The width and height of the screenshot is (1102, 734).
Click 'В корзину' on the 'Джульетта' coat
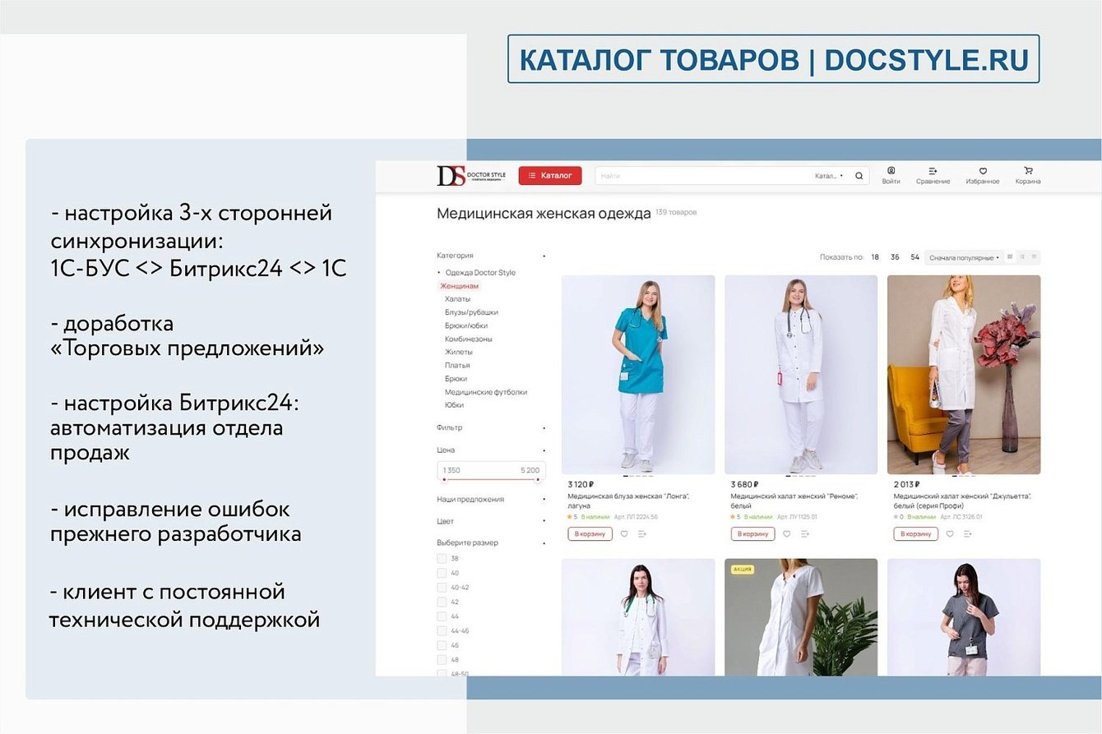(914, 533)
